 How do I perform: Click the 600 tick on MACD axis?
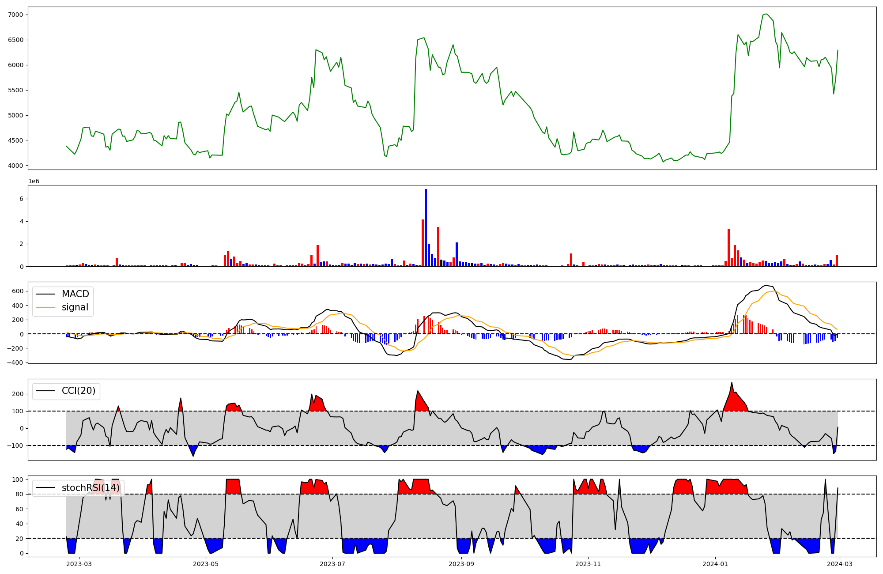pos(18,291)
